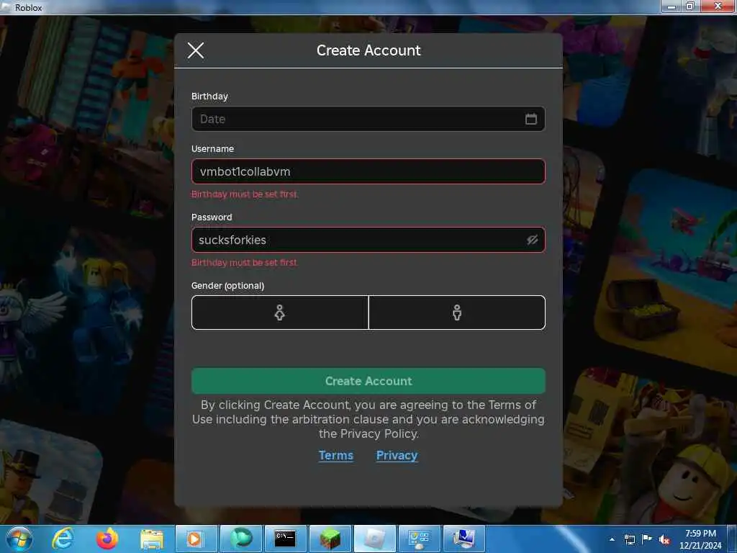
Task: Click the muted volume tray icon
Action: pos(664,539)
